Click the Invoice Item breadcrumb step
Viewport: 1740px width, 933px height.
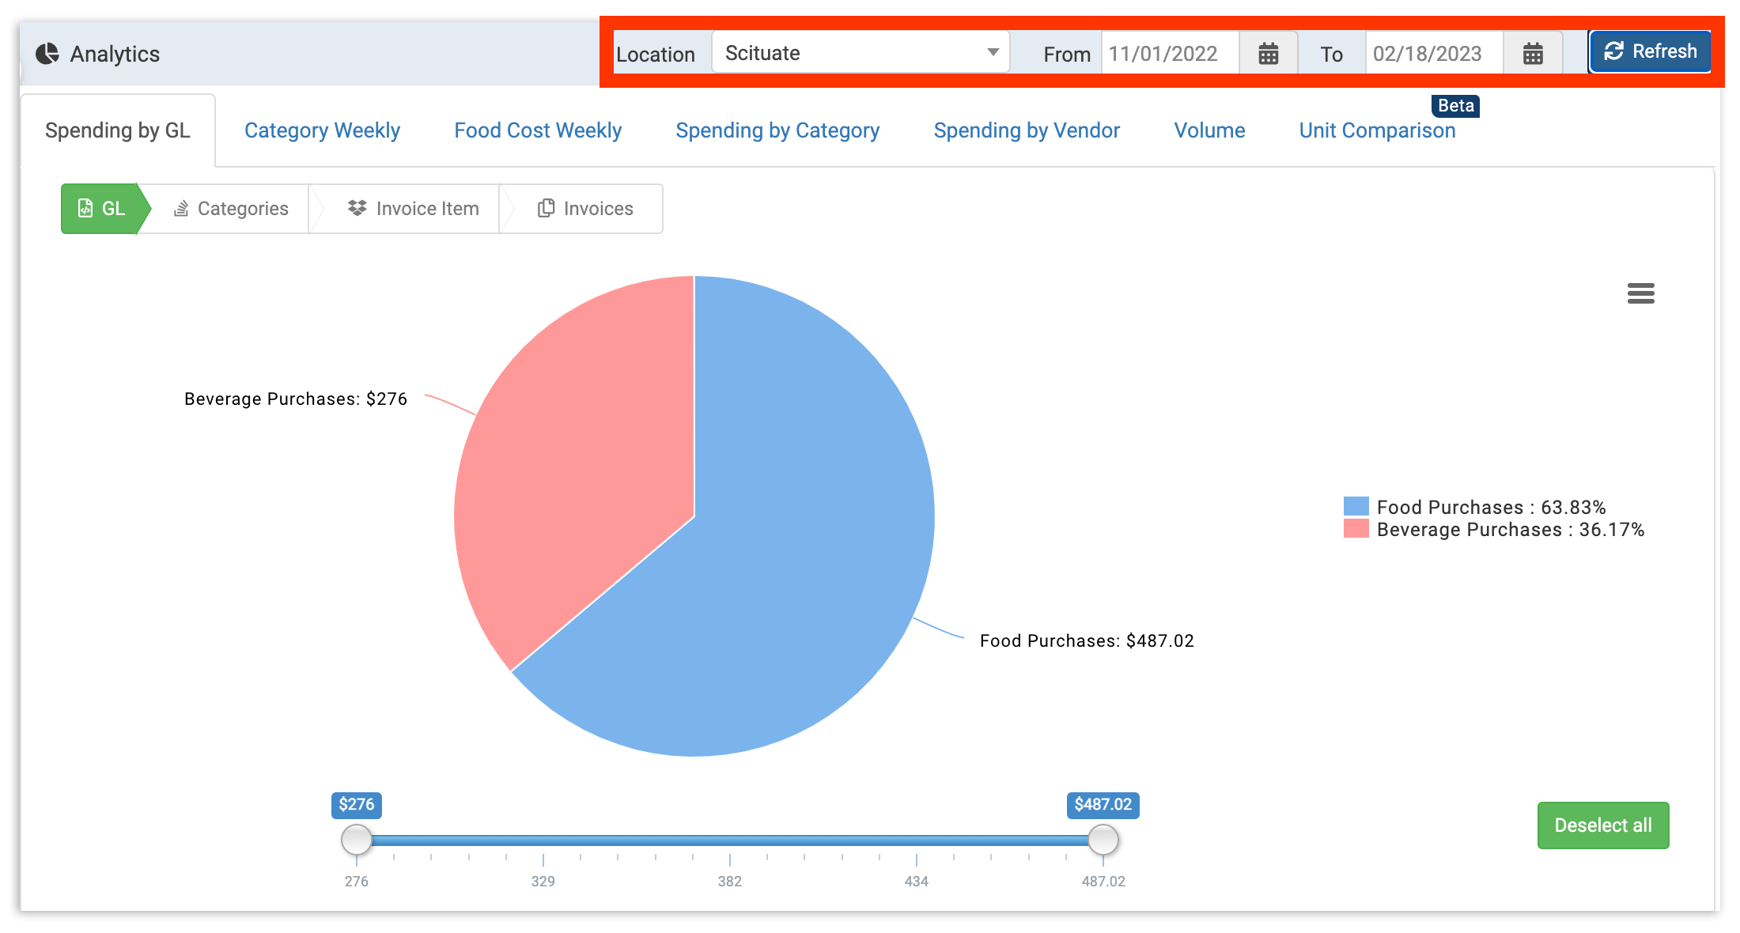414,209
